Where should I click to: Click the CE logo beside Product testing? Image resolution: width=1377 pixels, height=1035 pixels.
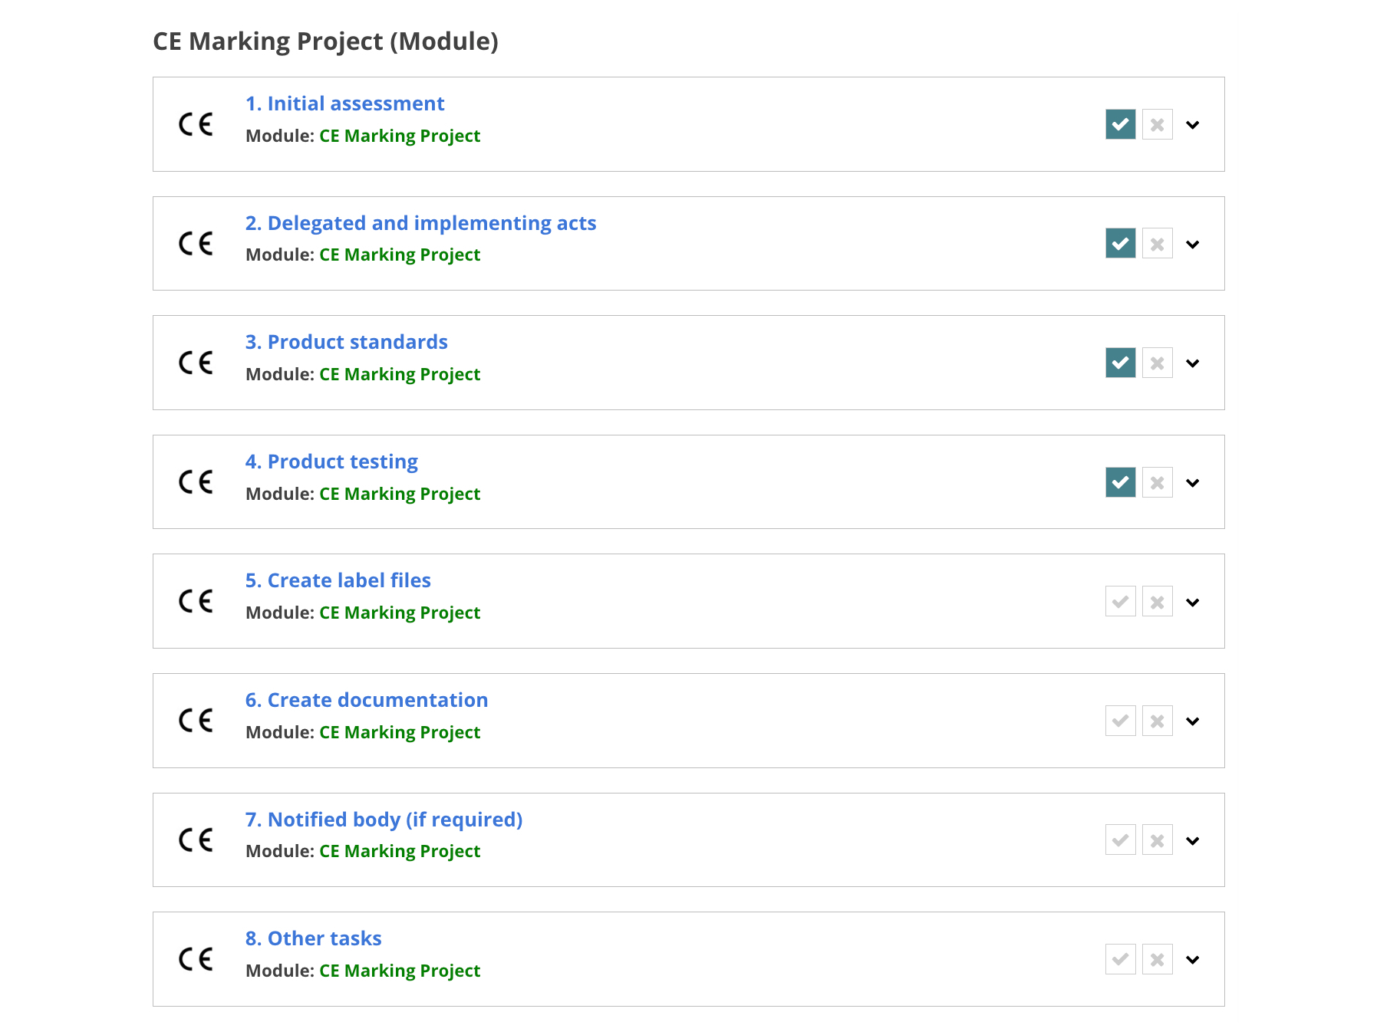(196, 481)
